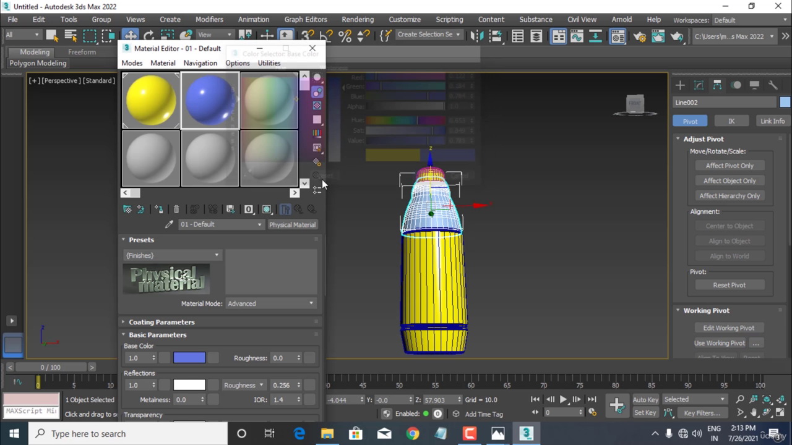Reset material with trash icon
Image resolution: width=792 pixels, height=445 pixels.
pos(176,210)
